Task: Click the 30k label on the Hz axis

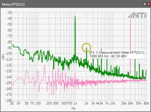Action: 130,103
